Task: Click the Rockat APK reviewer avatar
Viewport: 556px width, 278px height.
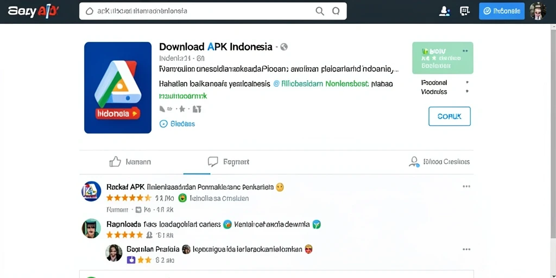Action: coord(91,191)
